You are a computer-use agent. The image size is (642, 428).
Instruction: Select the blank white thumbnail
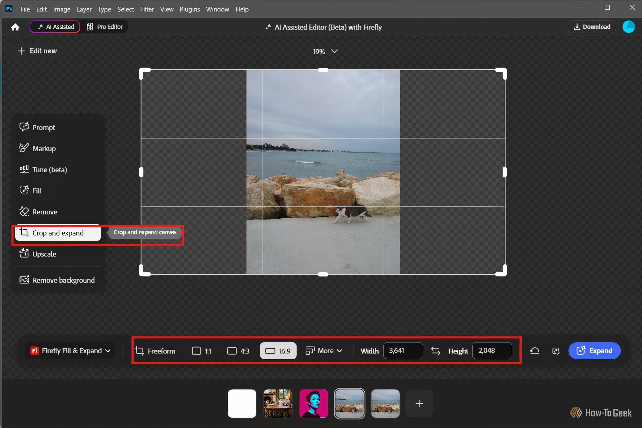click(242, 404)
